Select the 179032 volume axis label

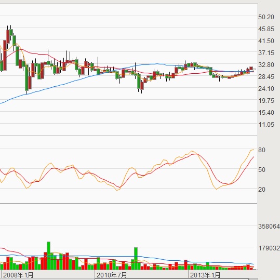click(x=269, y=248)
